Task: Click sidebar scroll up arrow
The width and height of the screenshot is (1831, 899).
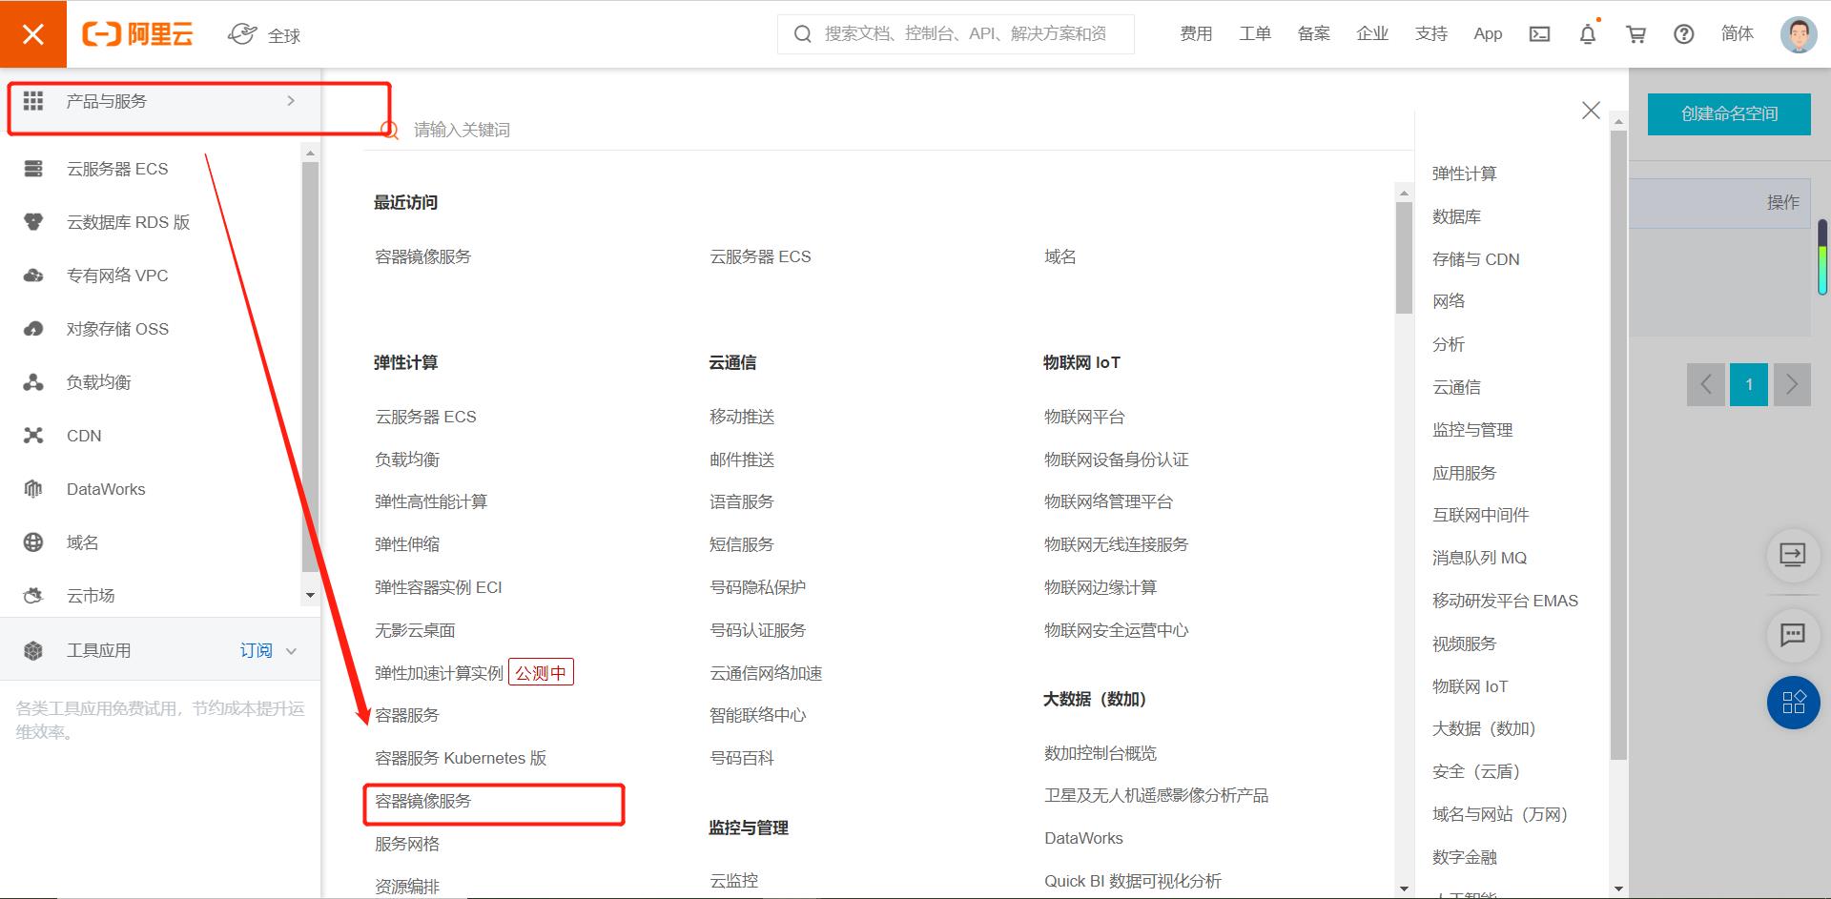Action: tap(310, 153)
